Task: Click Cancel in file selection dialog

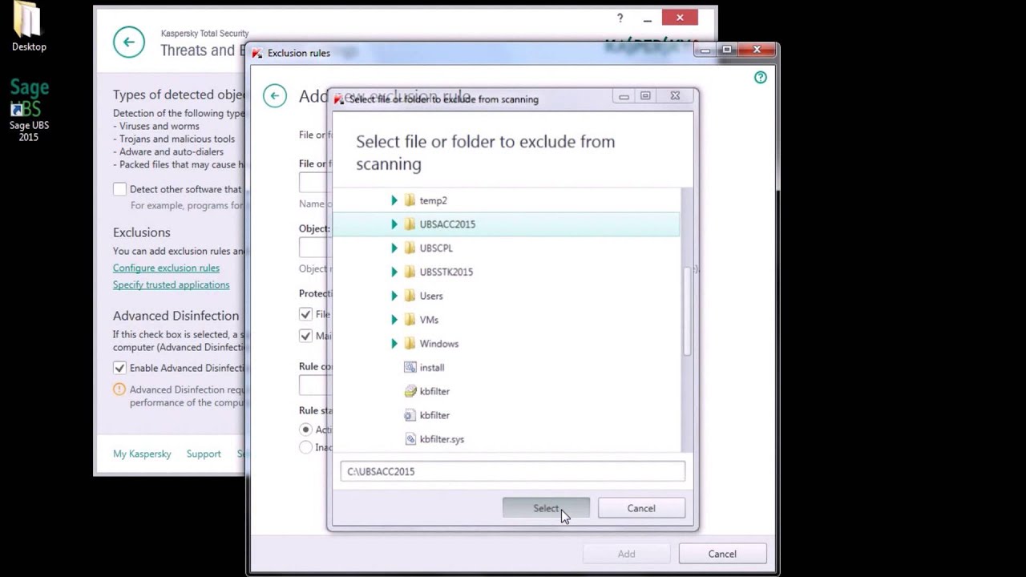Action: [x=641, y=508]
